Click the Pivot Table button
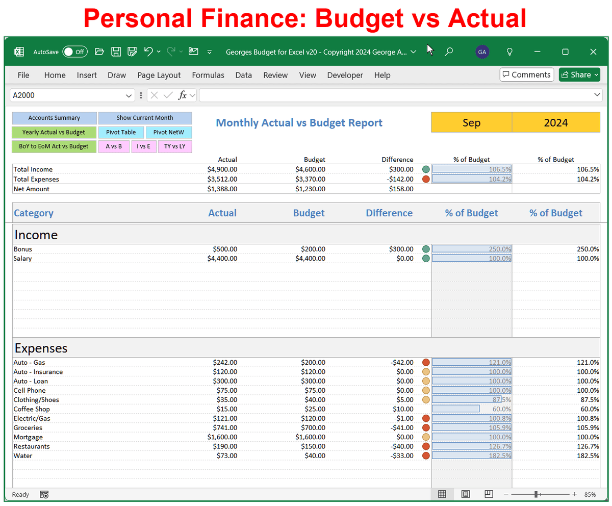The width and height of the screenshot is (612, 506). [121, 133]
